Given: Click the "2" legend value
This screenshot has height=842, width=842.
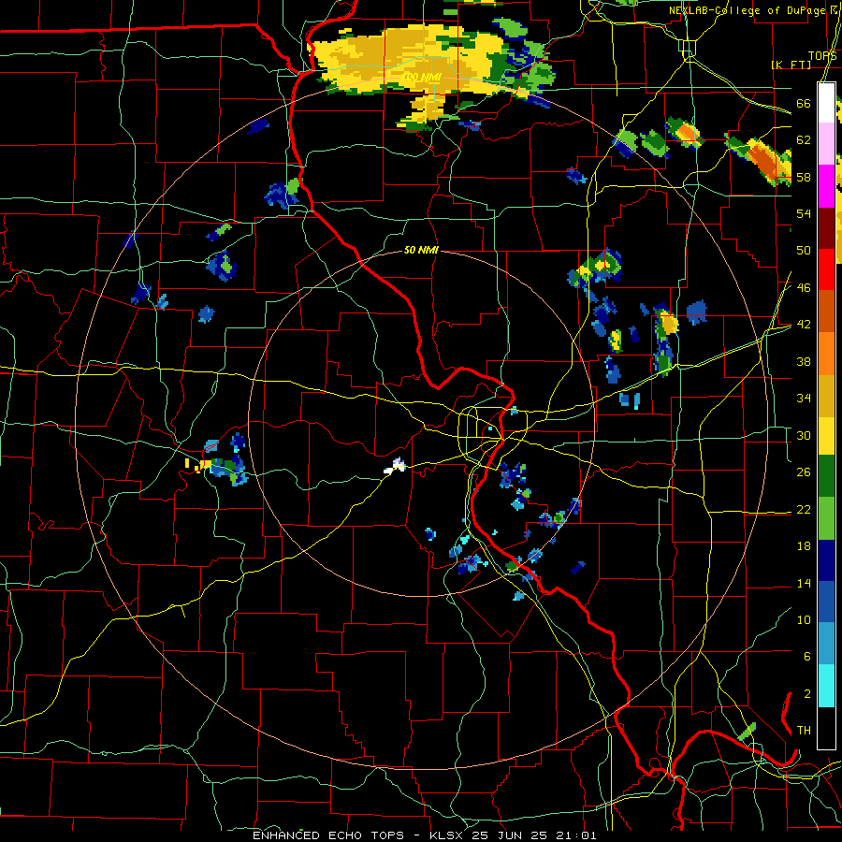Looking at the screenshot, I should click(806, 694).
